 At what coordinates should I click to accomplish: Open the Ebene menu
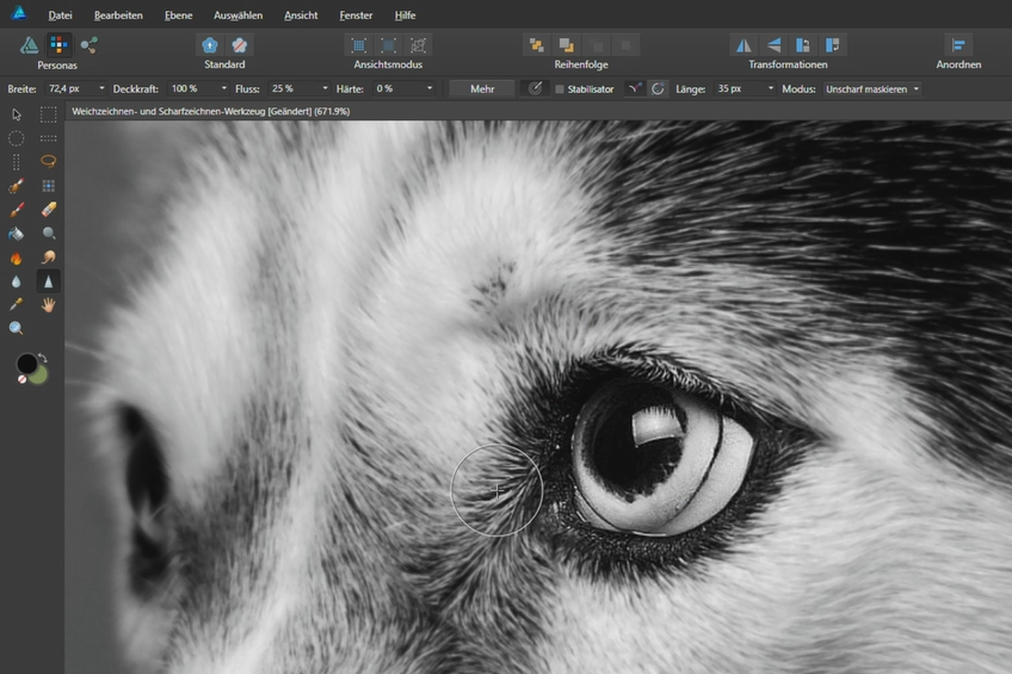pos(178,15)
